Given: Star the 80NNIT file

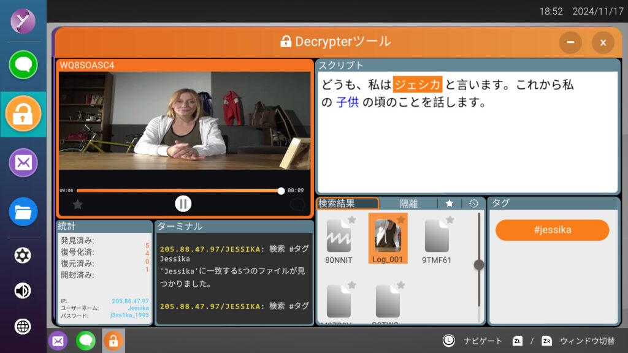Looking at the screenshot, I should point(352,219).
